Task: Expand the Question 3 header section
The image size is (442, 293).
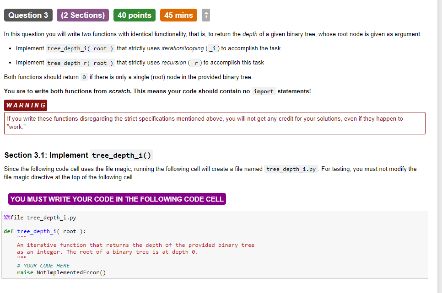Action: coord(28,15)
